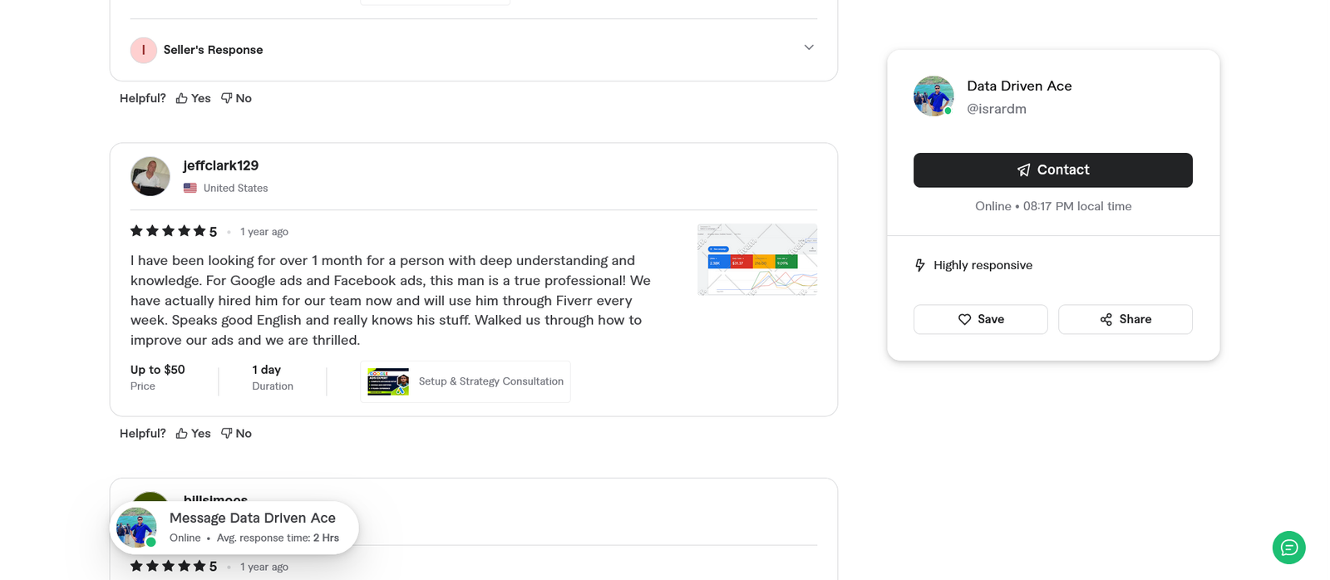Screen dimensions: 1330x580
Task: Click the lightning icon next to Highly responsive
Action: click(x=919, y=264)
